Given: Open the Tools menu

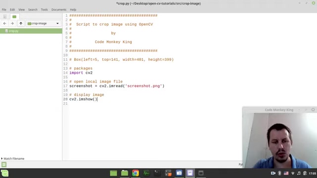Looking at the screenshot, I should [44, 10].
